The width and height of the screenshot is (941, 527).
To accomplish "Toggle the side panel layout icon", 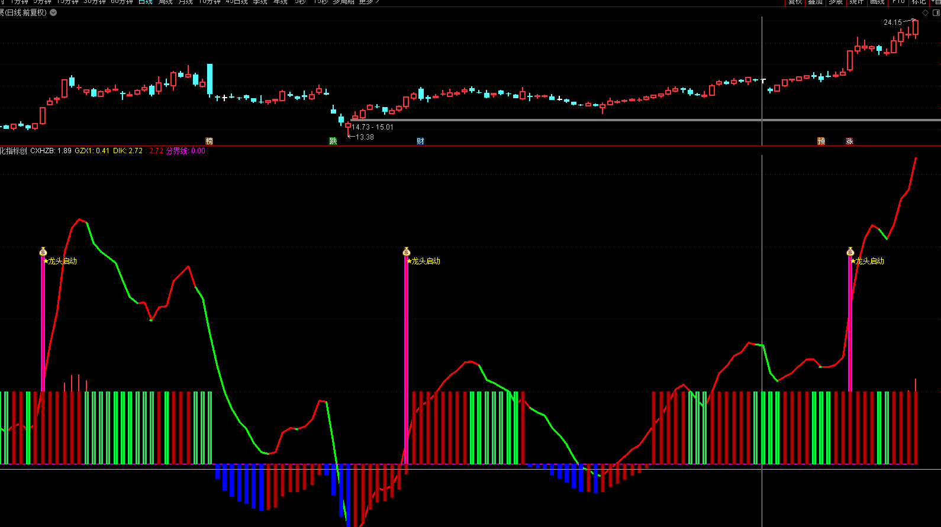I will click(936, 12).
